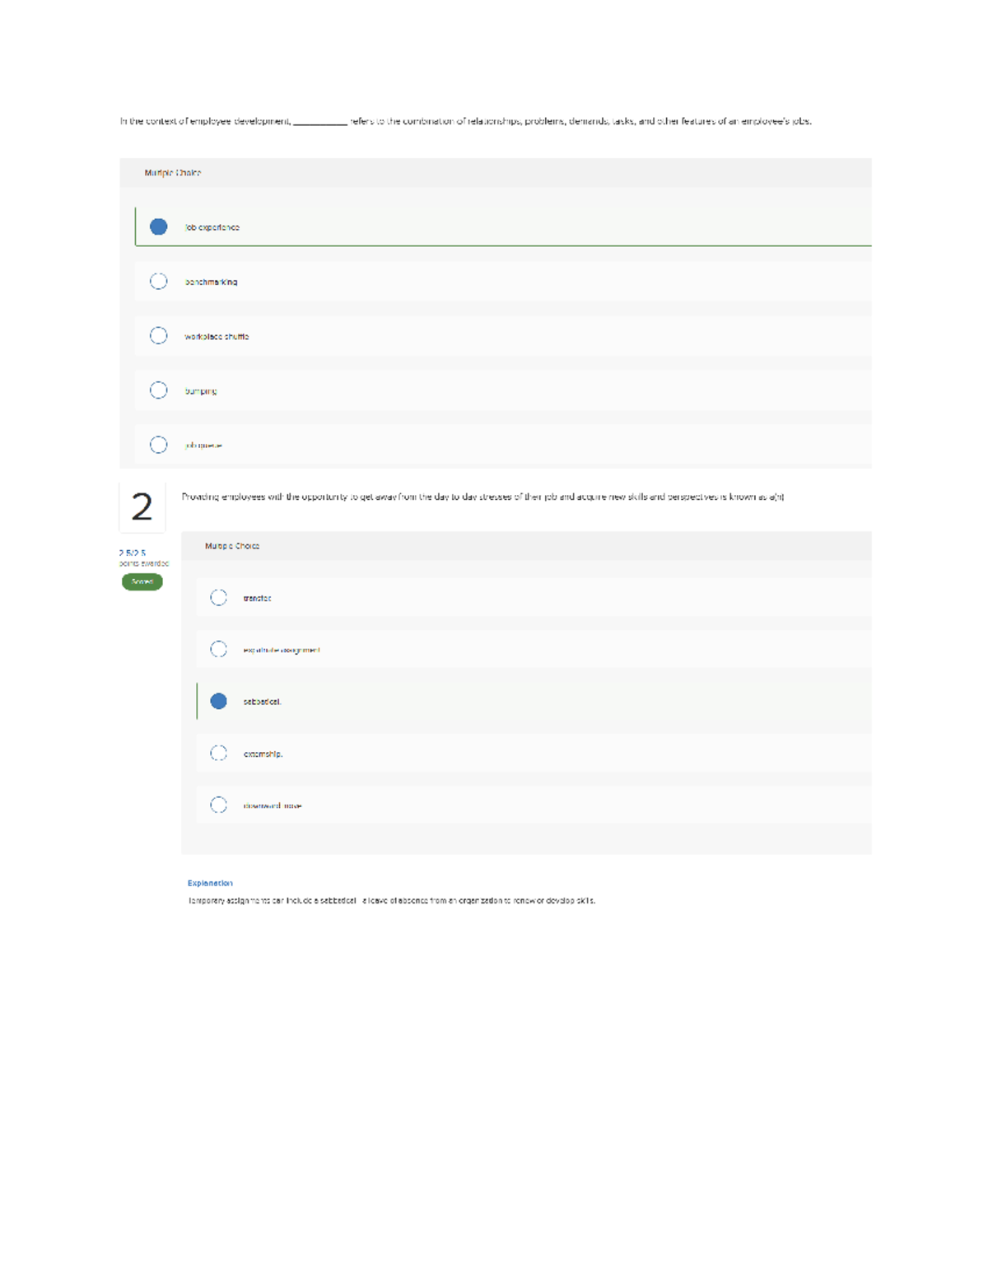988x1279 pixels.
Task: Click the 'In the context of employee development' question text
Action: pos(206,121)
